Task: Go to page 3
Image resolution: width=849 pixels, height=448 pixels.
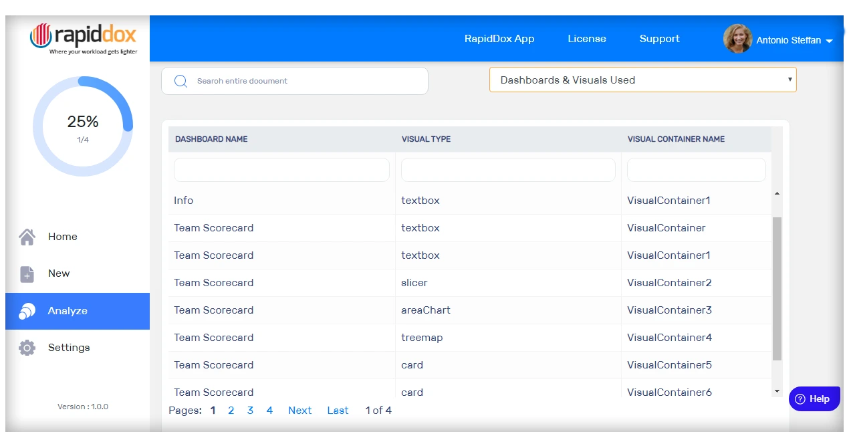Action: point(250,411)
